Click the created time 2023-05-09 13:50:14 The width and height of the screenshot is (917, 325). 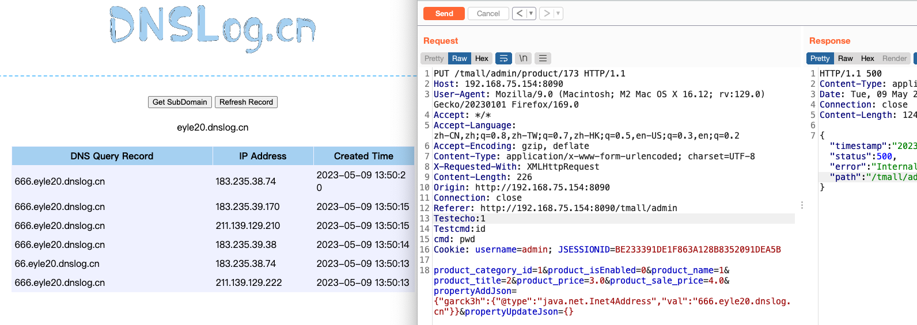363,244
